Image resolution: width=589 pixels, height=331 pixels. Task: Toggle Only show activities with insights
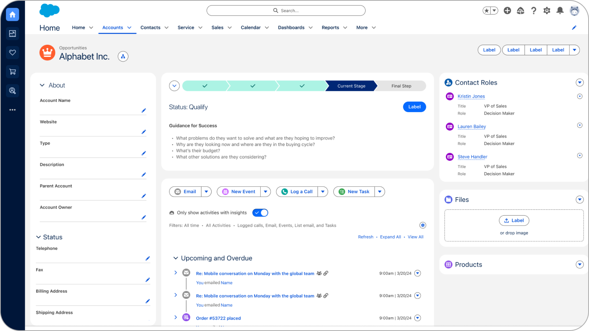pyautogui.click(x=260, y=213)
